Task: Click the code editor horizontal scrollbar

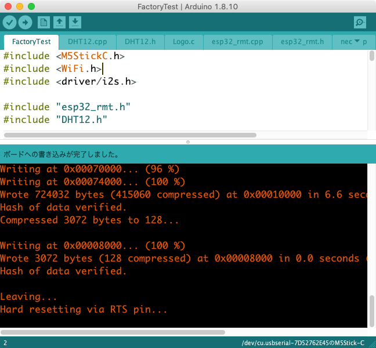Action: [130, 135]
